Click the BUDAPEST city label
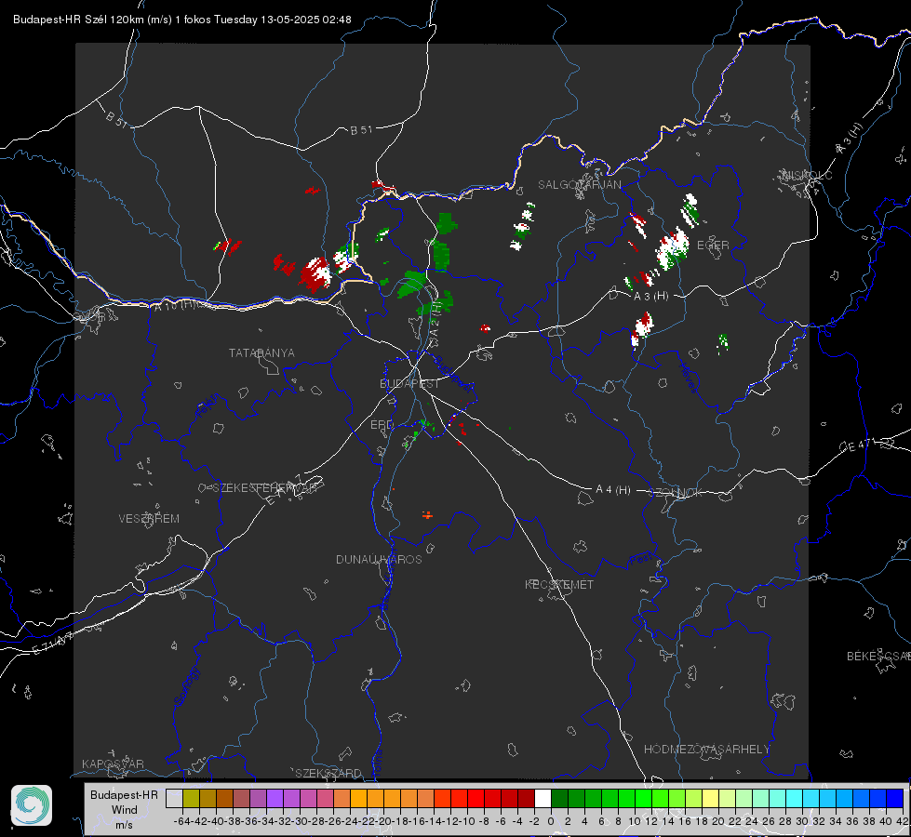This screenshot has width=911, height=837. click(409, 383)
